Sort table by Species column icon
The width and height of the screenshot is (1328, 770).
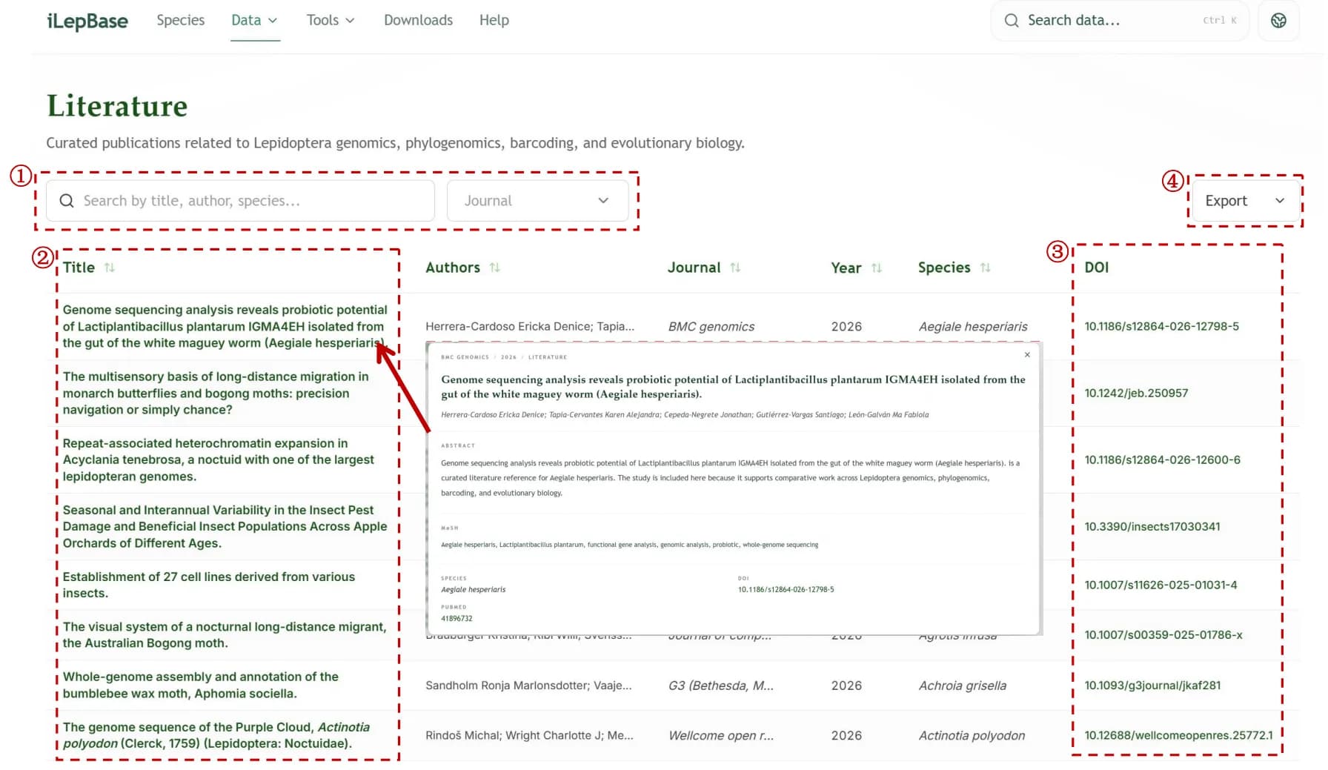click(x=986, y=268)
